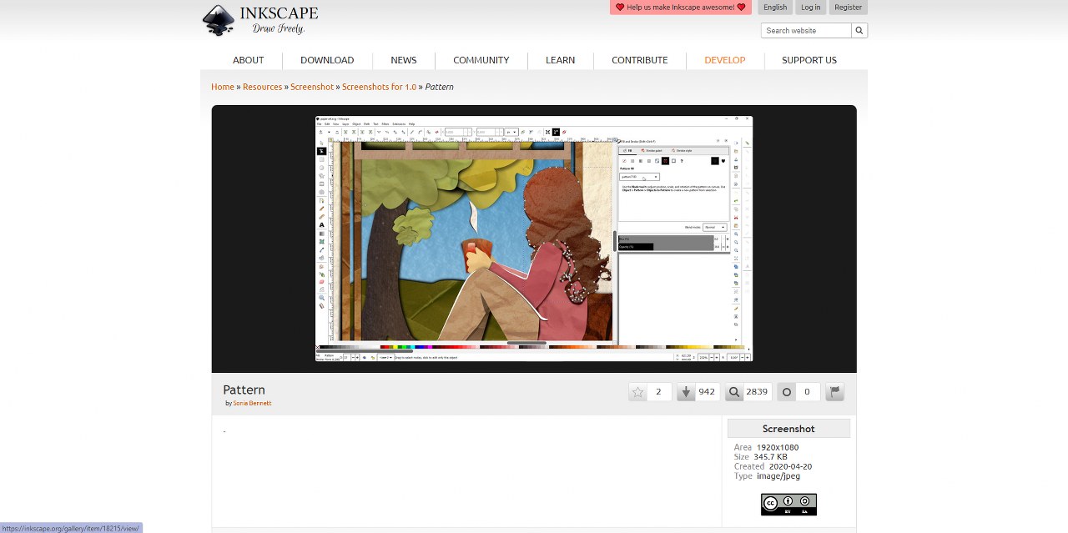Follow the Screenshots for 1.0 breadcrumb

point(379,87)
